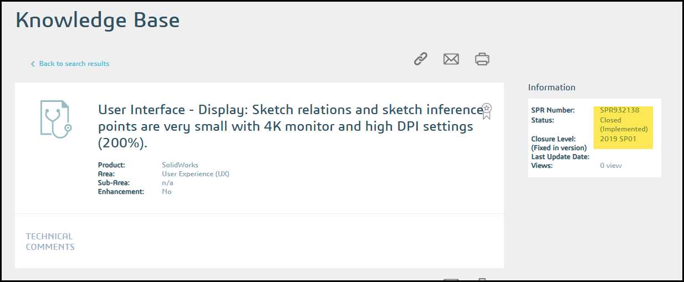This screenshot has height=282, width=684.
Task: Click the email envelope icon
Action: coord(451,59)
